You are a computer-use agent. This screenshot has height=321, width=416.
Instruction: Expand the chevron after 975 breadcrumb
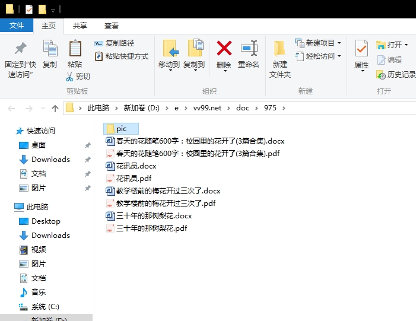pyautogui.click(x=284, y=108)
